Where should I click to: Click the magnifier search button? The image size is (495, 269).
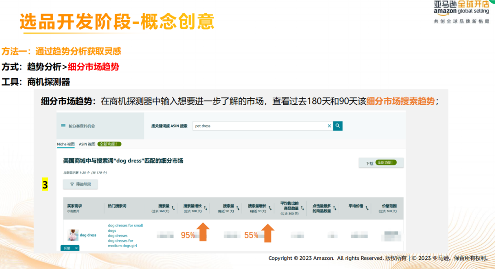(x=338, y=126)
